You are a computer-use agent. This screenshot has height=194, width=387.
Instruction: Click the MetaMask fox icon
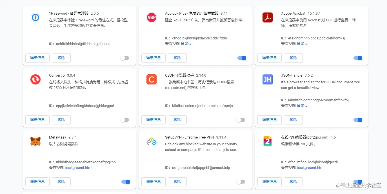pyautogui.click(x=35, y=141)
